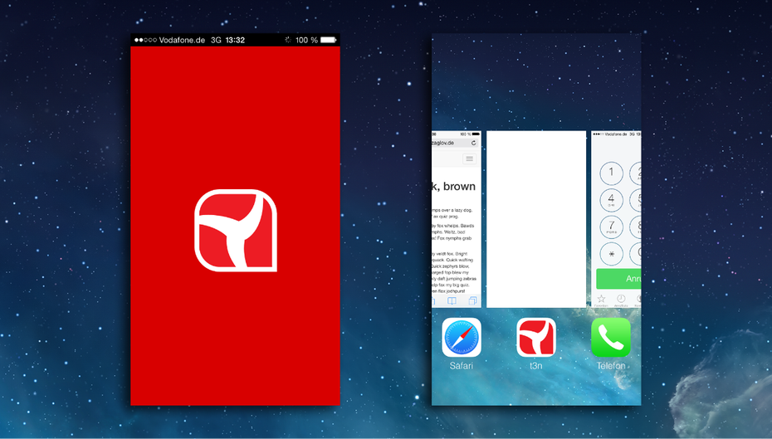This screenshot has height=439, width=772.
Task: Click the 'Telefon' label under the icon
Action: pos(611,366)
